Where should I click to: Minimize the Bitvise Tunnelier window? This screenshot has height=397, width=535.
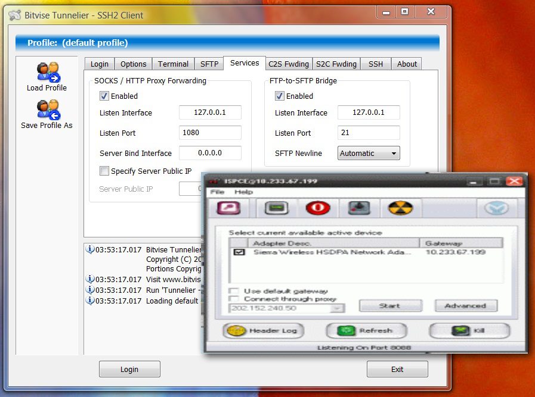click(x=386, y=12)
